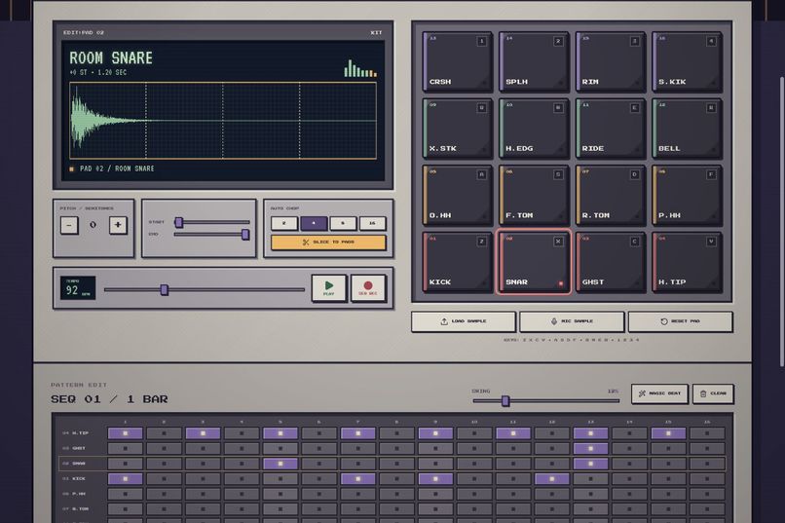
Task: Click the 'PAD 02 / ROOM SNARE' text
Action: (117, 168)
